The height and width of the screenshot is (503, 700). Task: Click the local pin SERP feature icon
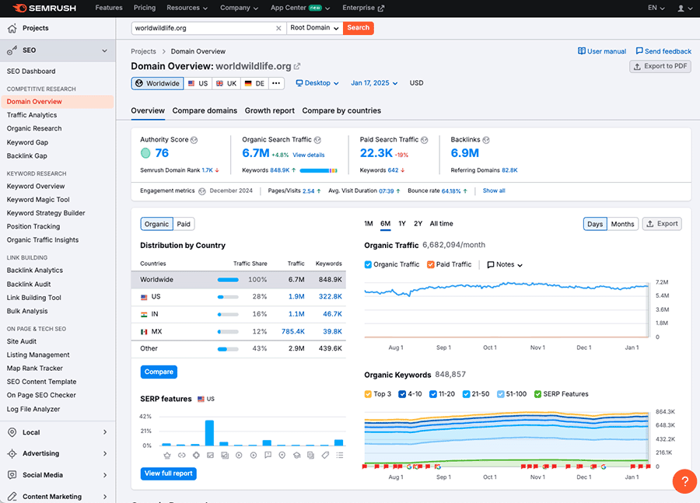click(x=282, y=456)
